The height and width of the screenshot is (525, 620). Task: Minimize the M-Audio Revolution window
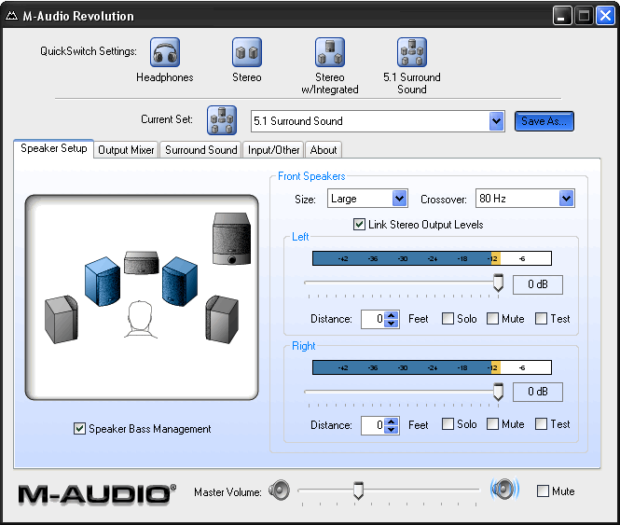click(562, 16)
